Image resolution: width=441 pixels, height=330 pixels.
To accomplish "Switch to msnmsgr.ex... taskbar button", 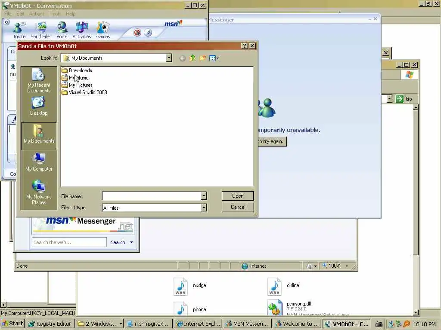I will pyautogui.click(x=149, y=324).
